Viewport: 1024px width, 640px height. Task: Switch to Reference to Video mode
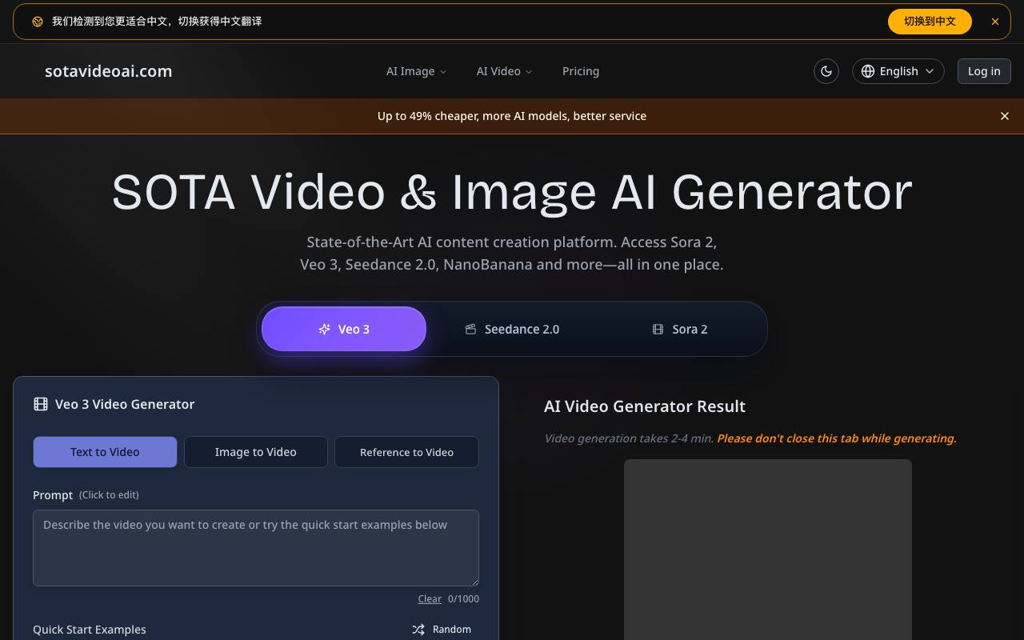(406, 452)
